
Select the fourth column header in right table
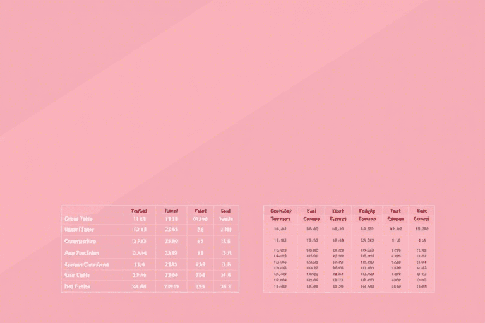367,215
